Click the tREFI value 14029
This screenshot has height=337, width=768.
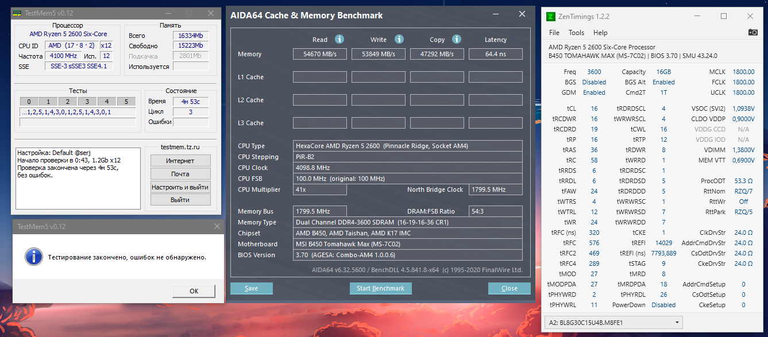tap(663, 243)
